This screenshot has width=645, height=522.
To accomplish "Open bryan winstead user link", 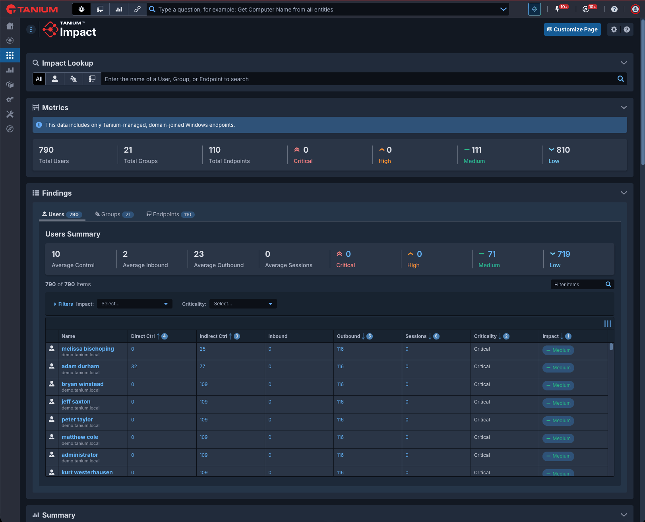I will [x=83, y=384].
